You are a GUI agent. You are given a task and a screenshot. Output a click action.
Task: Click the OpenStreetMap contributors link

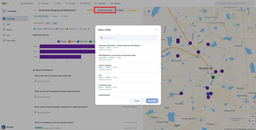pyautogui.click(x=244, y=129)
